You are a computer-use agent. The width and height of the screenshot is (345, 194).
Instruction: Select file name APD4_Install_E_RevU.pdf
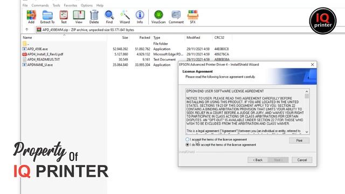tap(45, 54)
